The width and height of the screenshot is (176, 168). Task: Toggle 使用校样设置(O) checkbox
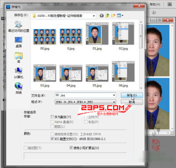[52, 134]
